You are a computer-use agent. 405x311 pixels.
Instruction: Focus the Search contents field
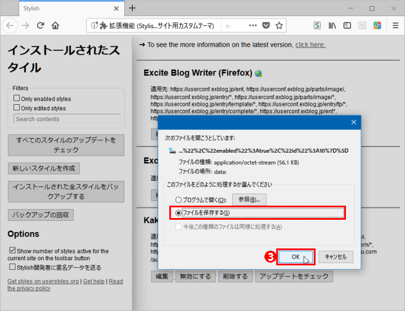(x=67, y=119)
